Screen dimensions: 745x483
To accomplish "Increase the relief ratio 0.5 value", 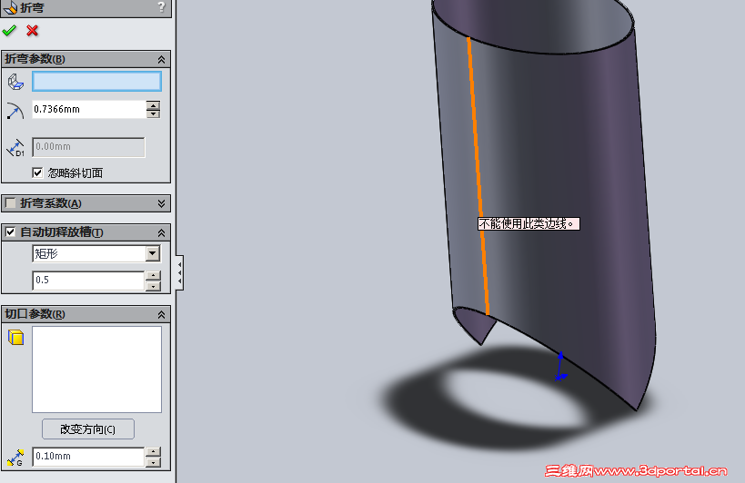I will coord(153,276).
